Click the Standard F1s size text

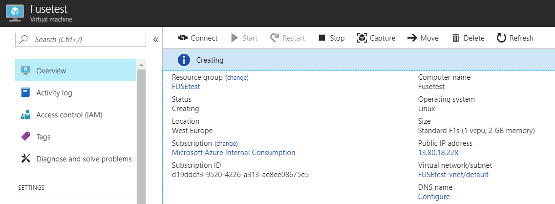pyautogui.click(x=476, y=131)
